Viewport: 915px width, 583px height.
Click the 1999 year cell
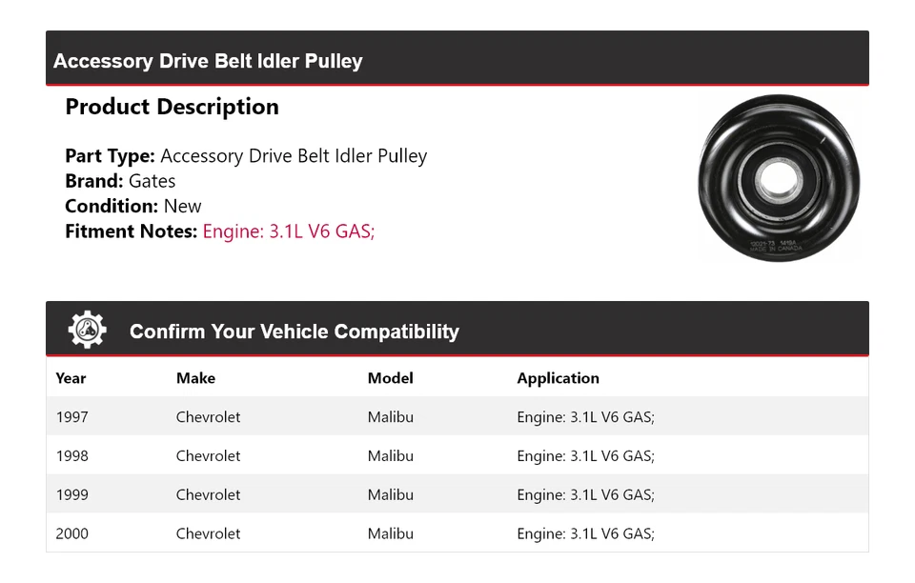tap(71, 495)
